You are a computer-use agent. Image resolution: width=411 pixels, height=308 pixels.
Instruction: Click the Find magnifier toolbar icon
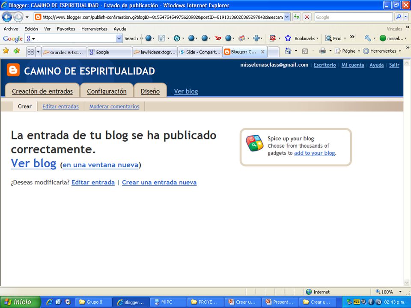coord(328,38)
